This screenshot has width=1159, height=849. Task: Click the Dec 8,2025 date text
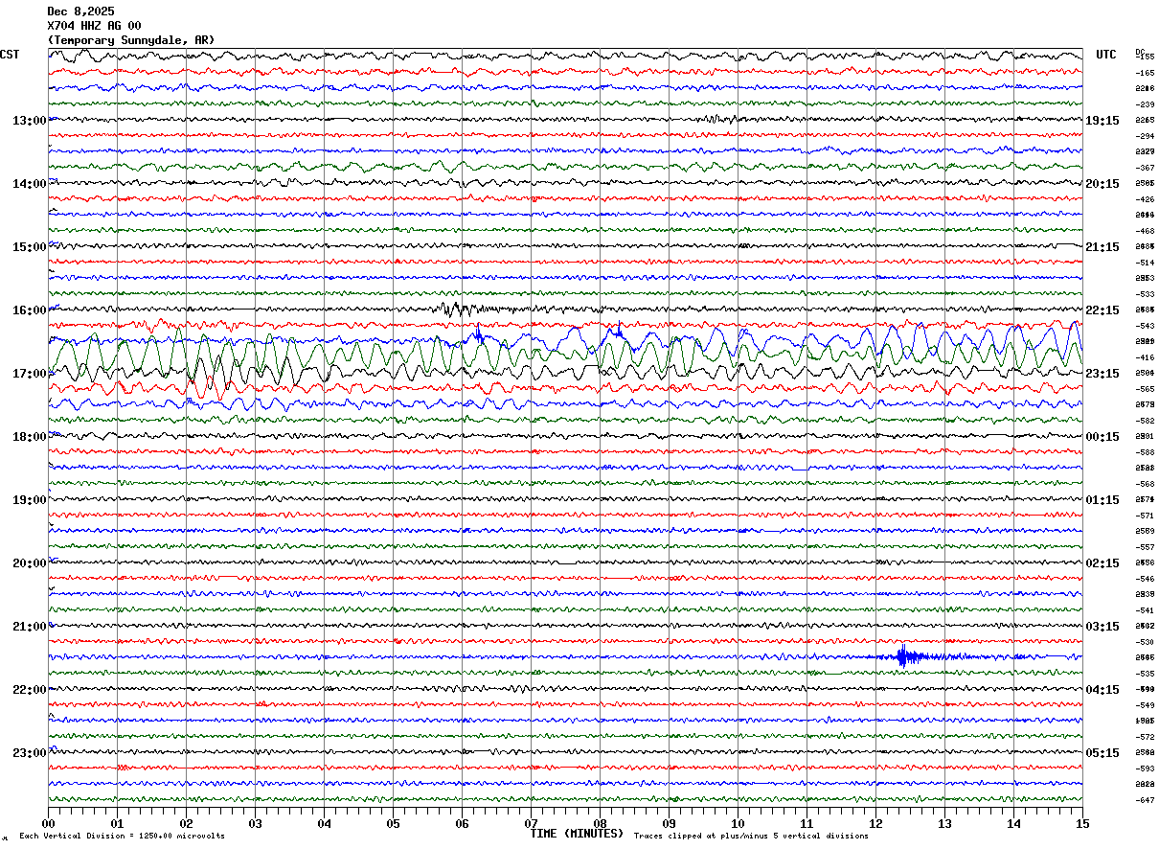click(x=80, y=11)
